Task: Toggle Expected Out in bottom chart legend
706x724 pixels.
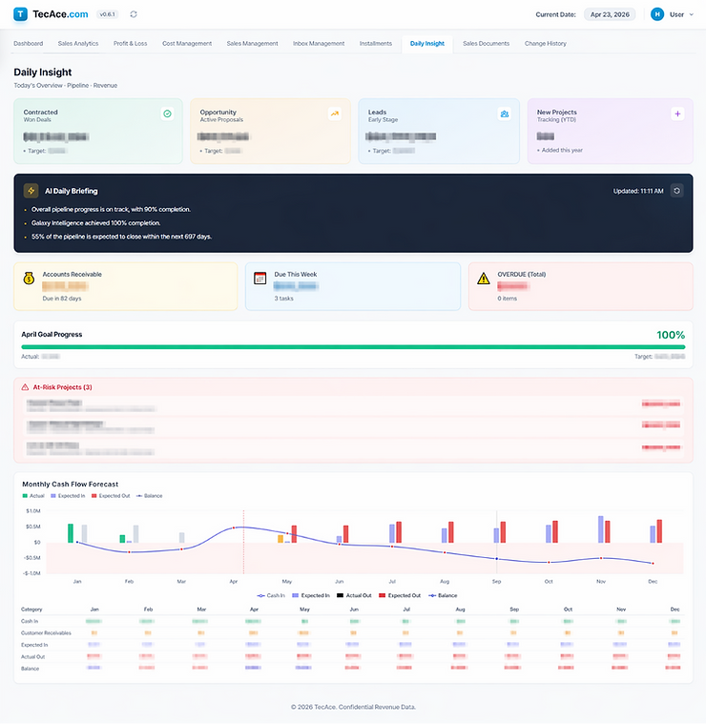Action: tap(400, 595)
